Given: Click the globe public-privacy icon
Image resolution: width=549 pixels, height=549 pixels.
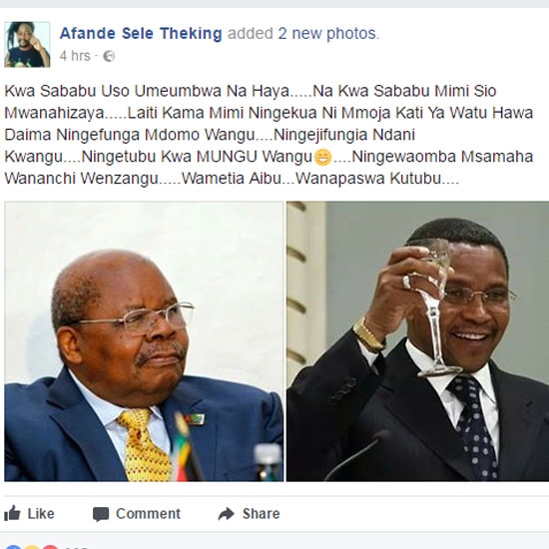Looking at the screenshot, I should (x=109, y=56).
